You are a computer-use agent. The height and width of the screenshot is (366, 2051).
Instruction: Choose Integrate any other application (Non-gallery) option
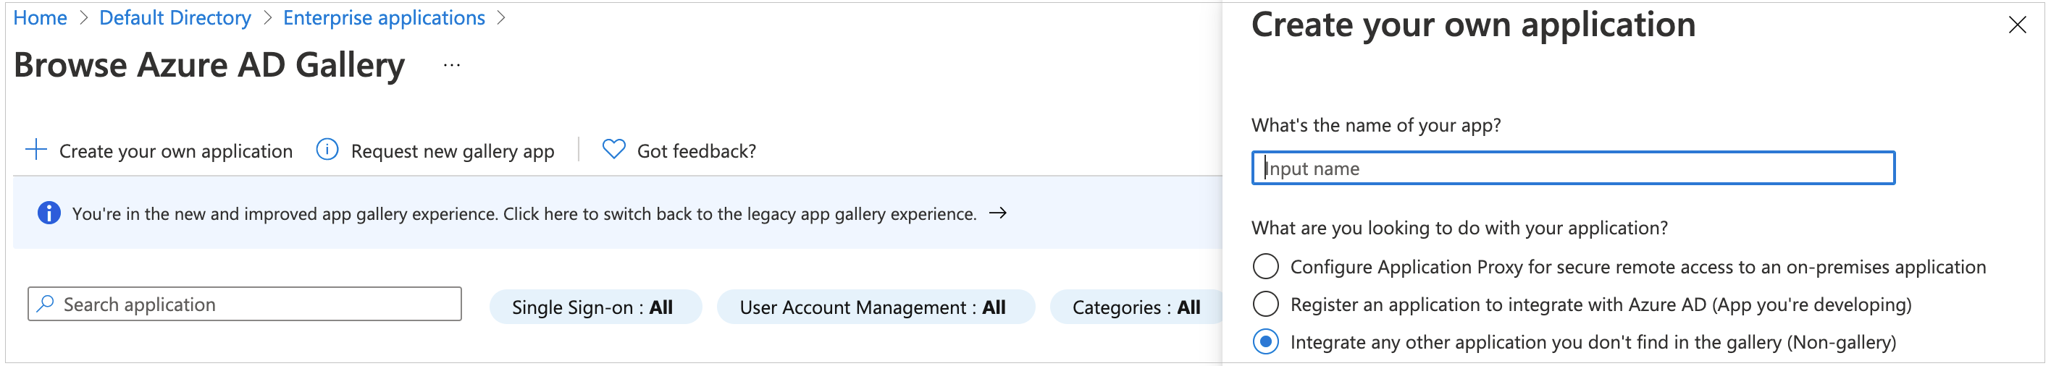coord(1265,342)
